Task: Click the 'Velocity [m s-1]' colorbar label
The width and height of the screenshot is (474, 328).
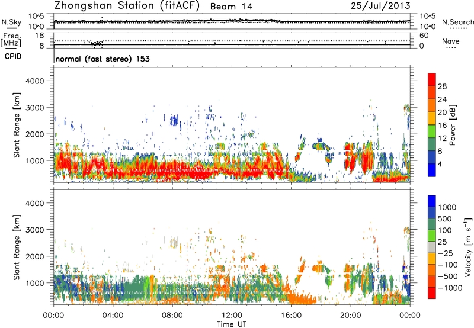Action: tap(468, 247)
